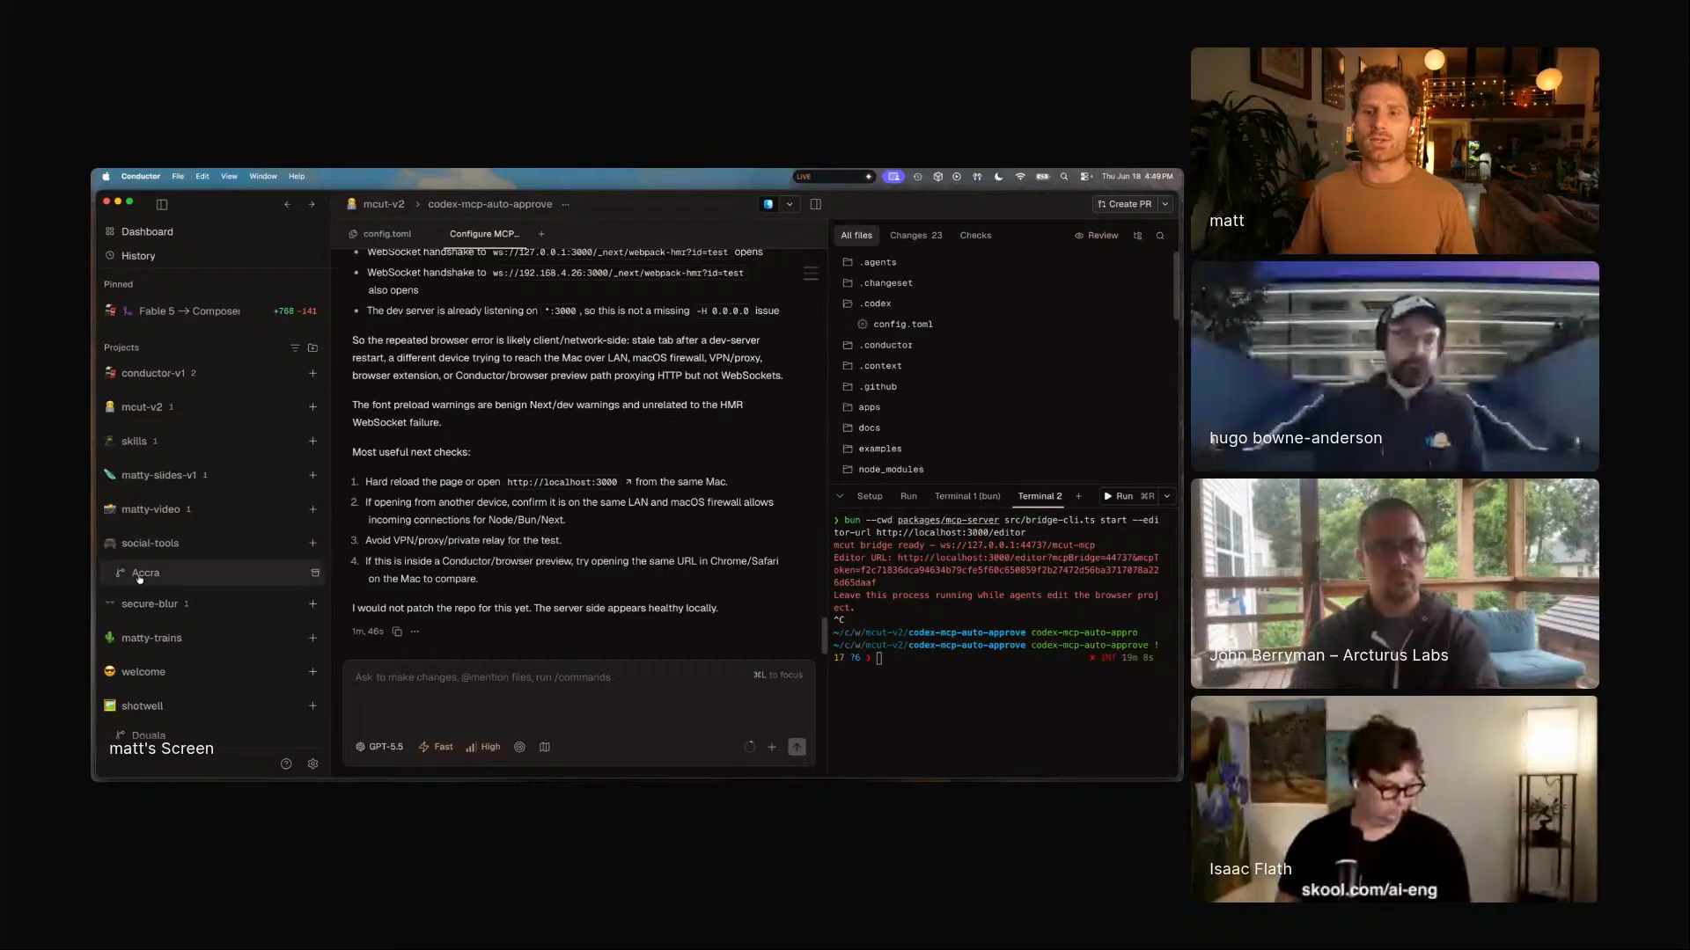Toggle Fast mode
1690x950 pixels.
437,747
